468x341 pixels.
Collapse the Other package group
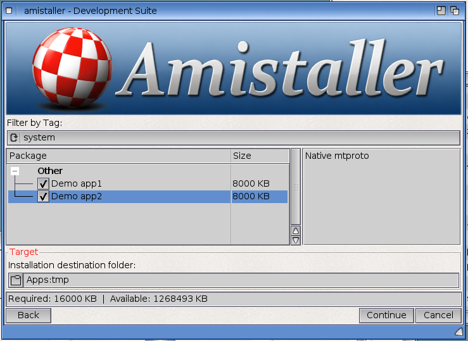15,171
